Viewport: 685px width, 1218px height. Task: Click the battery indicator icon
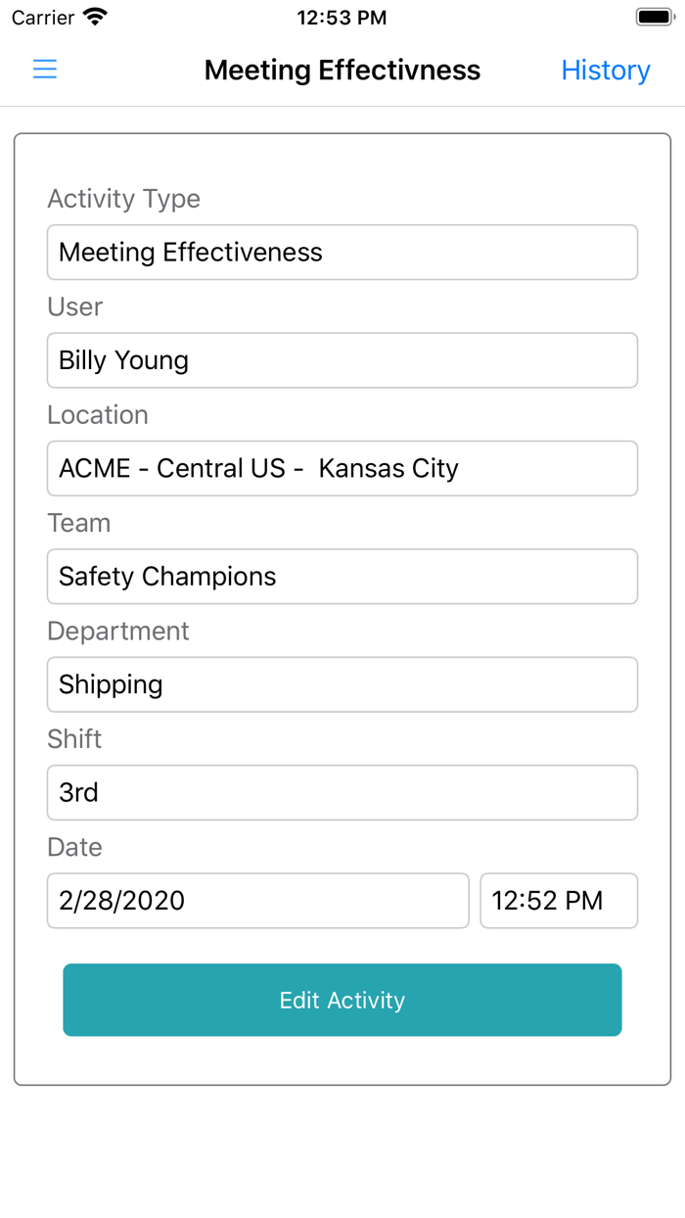[x=654, y=16]
